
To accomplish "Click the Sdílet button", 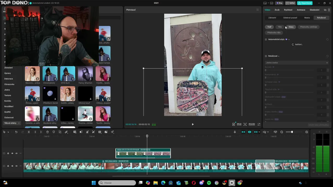I will [x=290, y=3].
